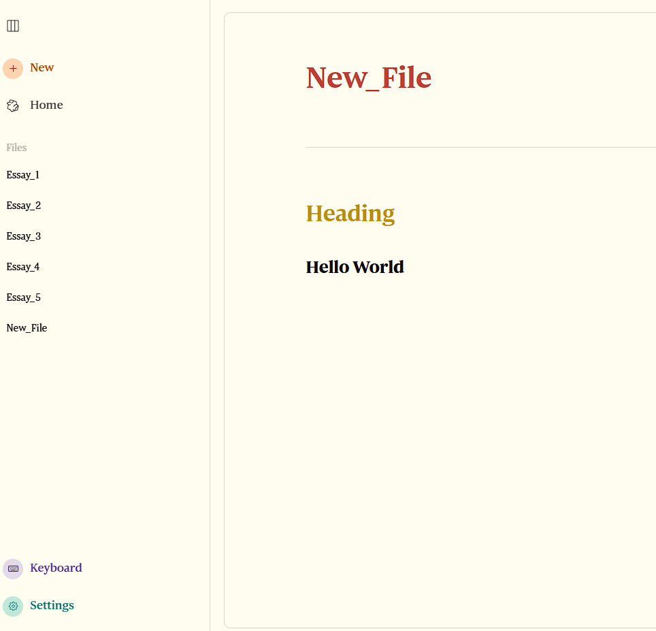The image size is (656, 631).
Task: Click the "New" text label
Action: 42,67
